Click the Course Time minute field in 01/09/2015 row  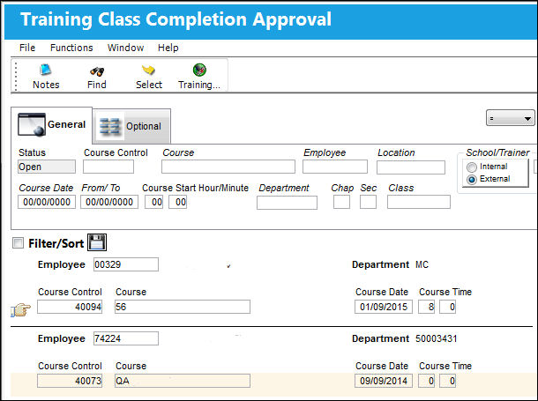(448, 307)
